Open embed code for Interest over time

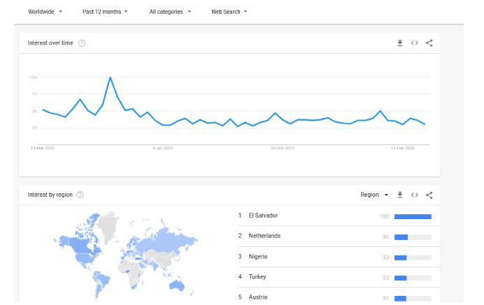(x=415, y=43)
